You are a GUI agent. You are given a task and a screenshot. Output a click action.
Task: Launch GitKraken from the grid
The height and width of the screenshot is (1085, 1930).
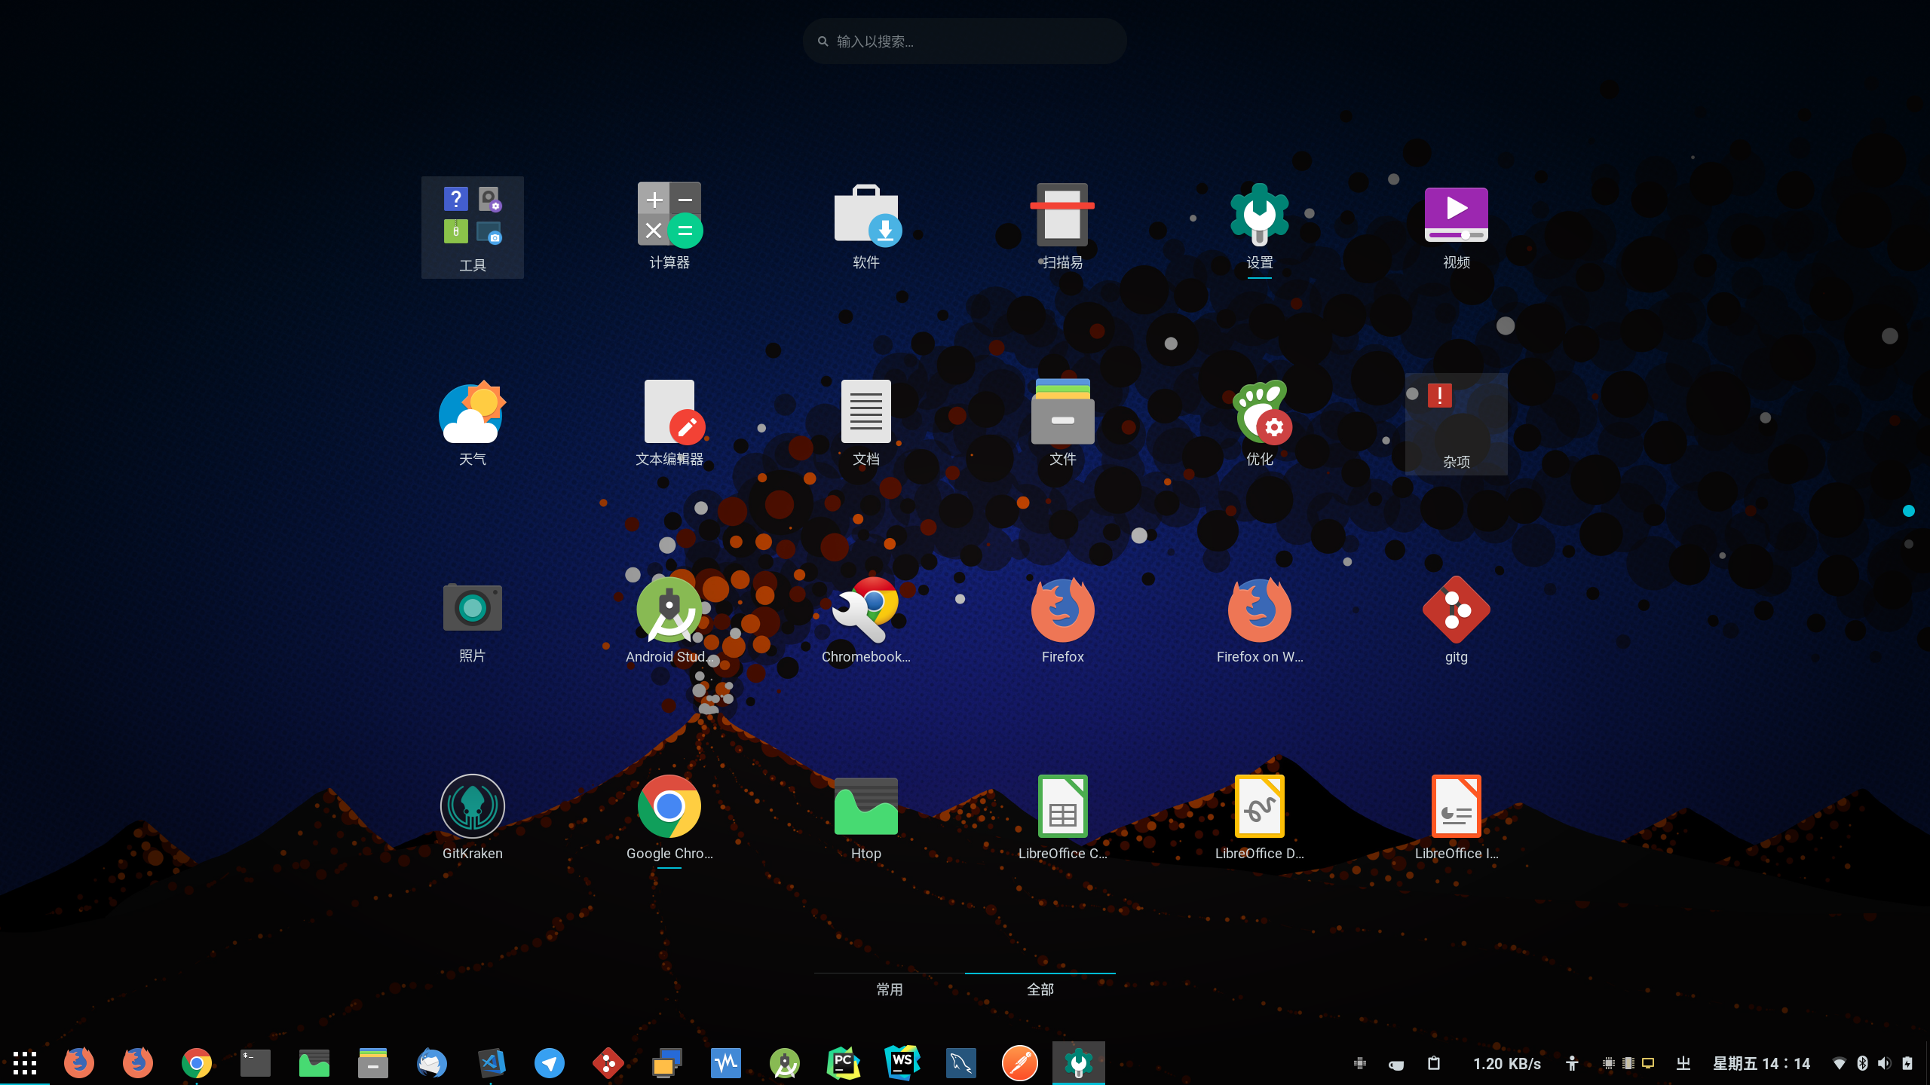pyautogui.click(x=473, y=818)
